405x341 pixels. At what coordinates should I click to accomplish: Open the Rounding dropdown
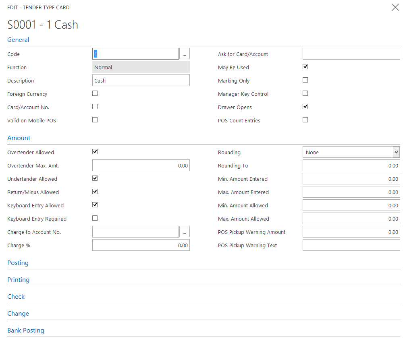396,152
